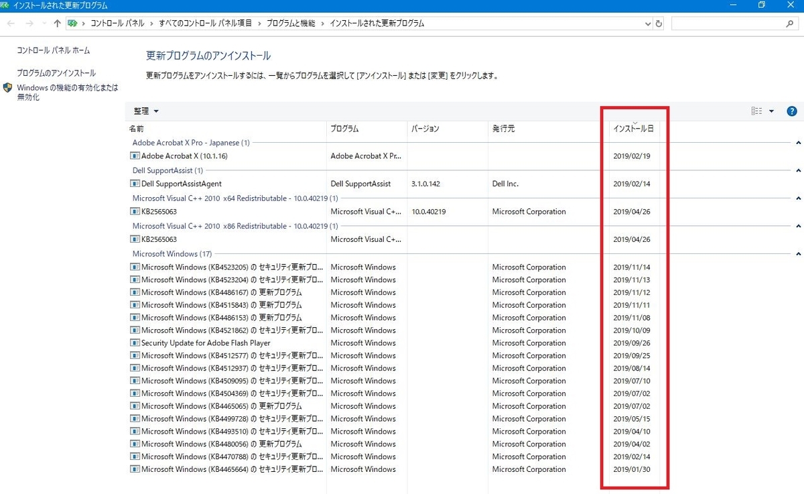Click the control panel icon in address bar
804x494 pixels.
[72, 23]
